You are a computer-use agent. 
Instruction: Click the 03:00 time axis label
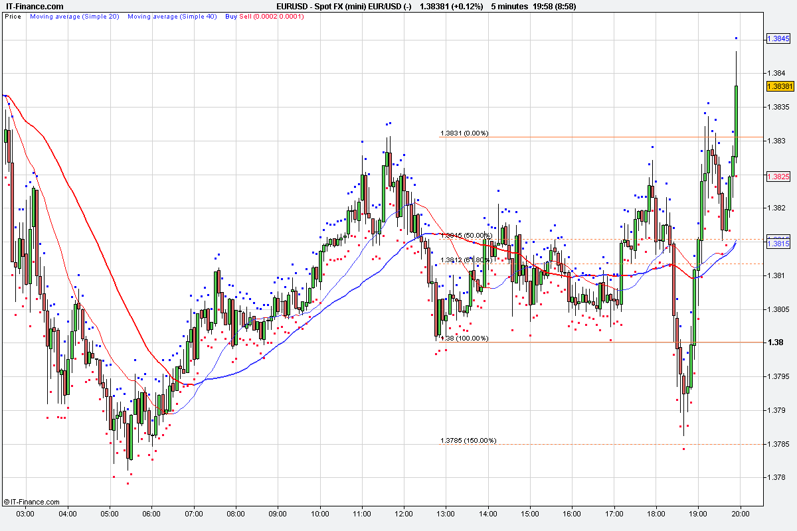(x=26, y=514)
